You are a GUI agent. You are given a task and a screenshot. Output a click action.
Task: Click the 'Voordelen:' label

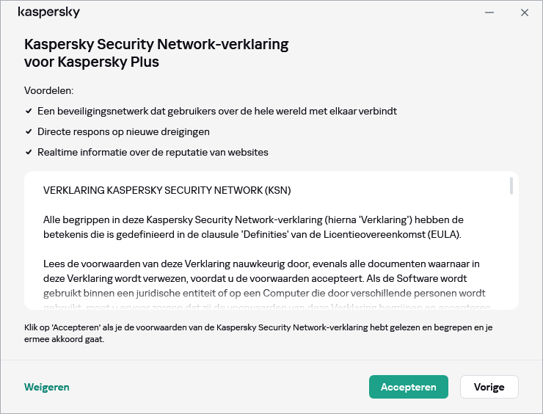click(x=49, y=91)
